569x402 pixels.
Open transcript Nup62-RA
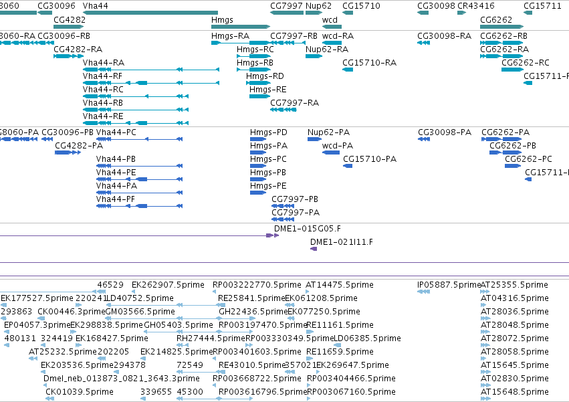pos(327,49)
